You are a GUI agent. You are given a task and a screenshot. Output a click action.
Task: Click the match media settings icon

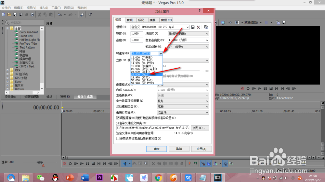point(206,27)
